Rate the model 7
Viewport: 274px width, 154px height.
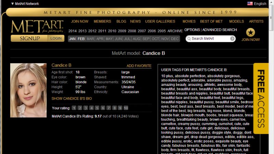click(x=109, y=108)
